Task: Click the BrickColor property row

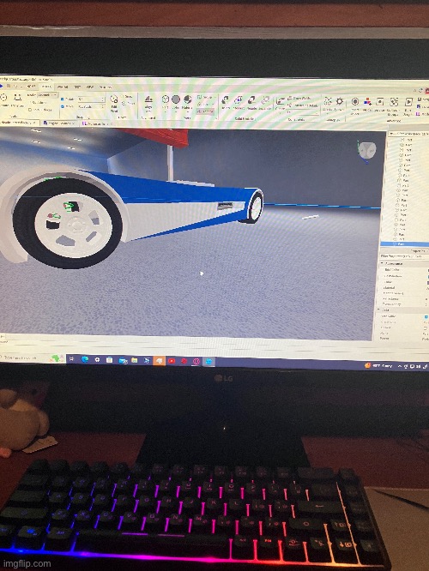Action: pos(404,270)
